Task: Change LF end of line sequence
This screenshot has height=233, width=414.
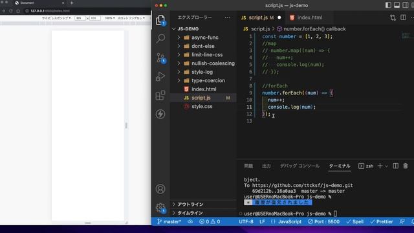Action: [x=262, y=221]
